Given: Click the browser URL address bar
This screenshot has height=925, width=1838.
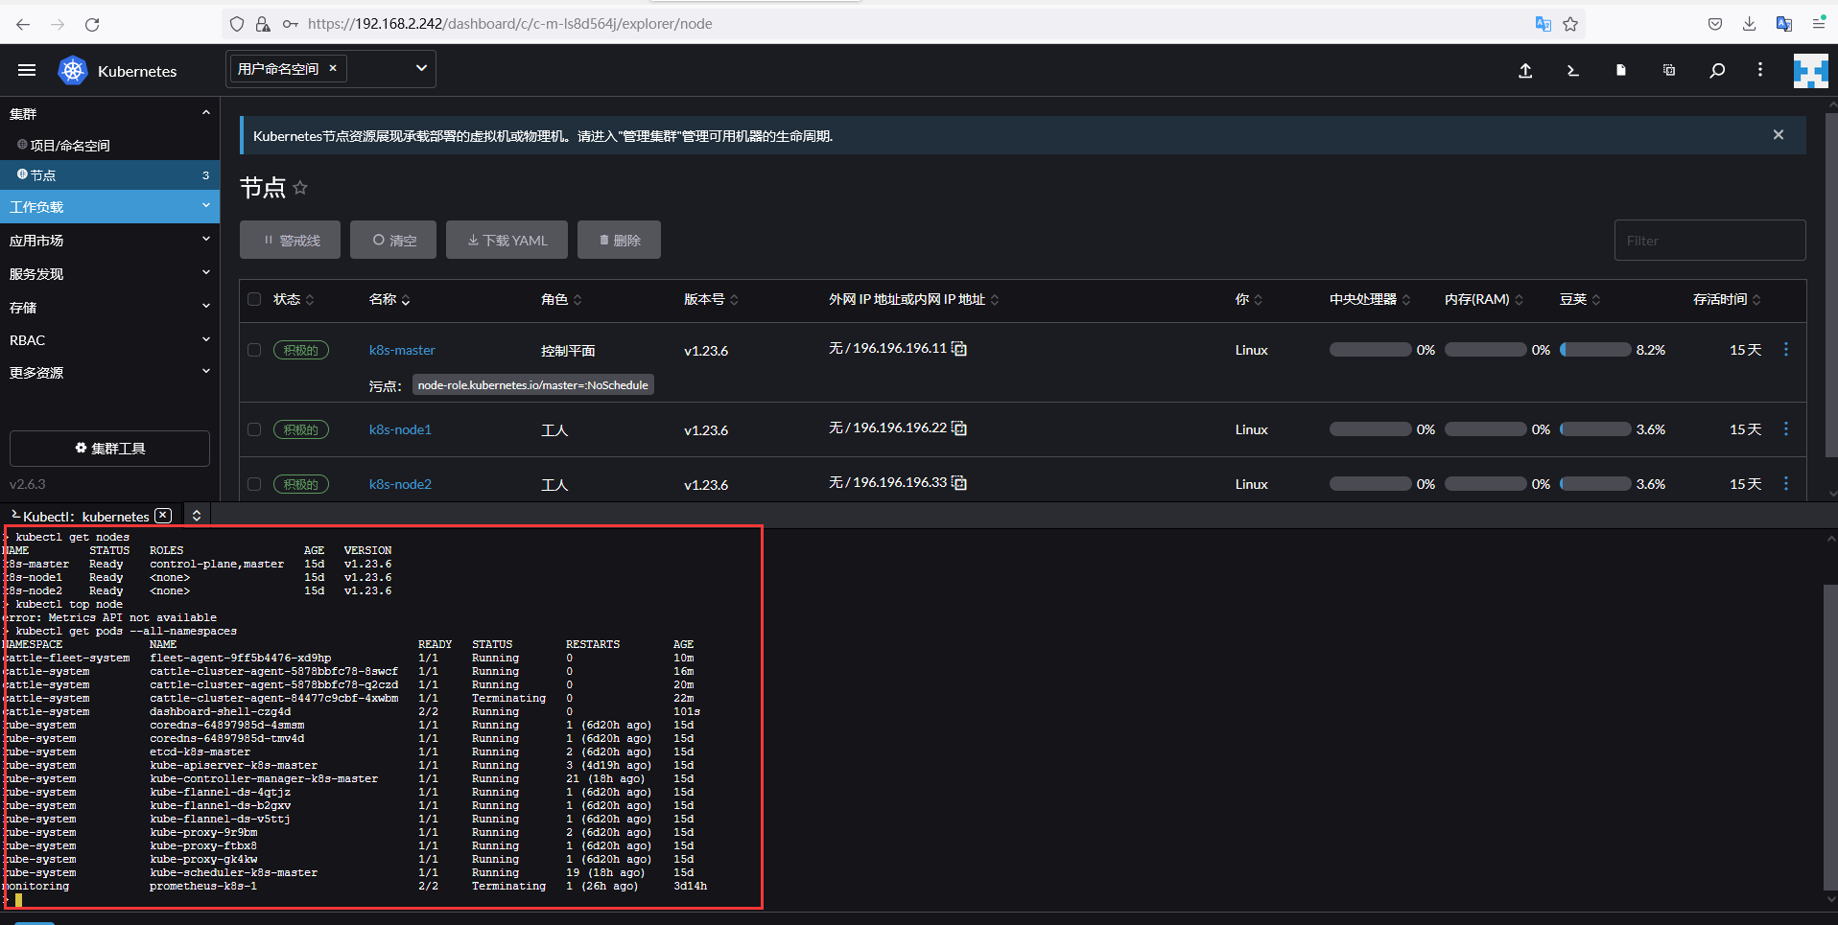Looking at the screenshot, I should coord(902,24).
